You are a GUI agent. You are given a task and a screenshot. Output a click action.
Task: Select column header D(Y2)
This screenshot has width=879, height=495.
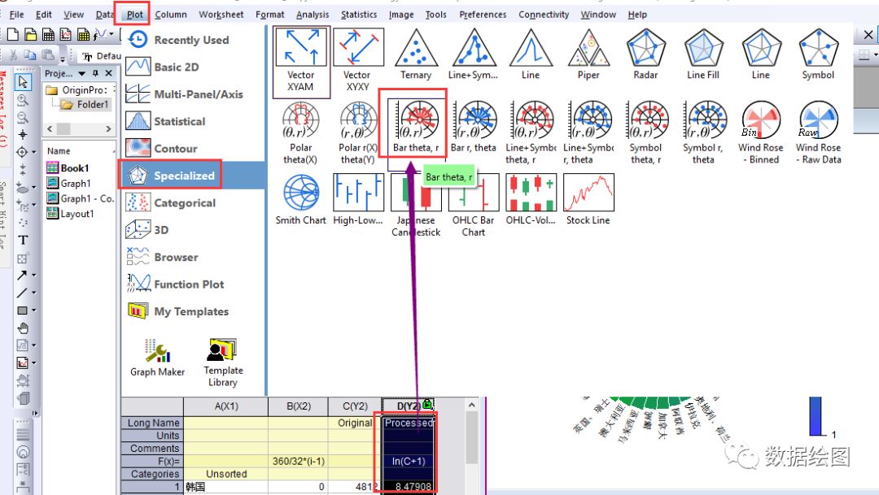tap(409, 406)
